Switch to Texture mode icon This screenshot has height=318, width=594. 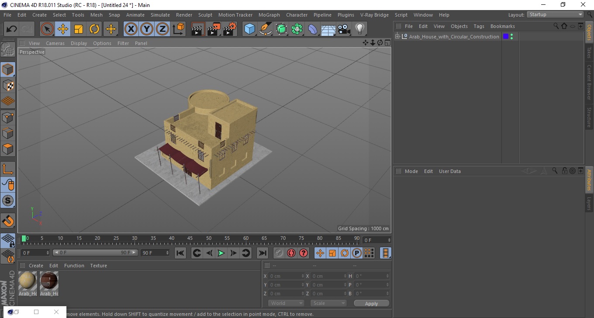(8, 85)
